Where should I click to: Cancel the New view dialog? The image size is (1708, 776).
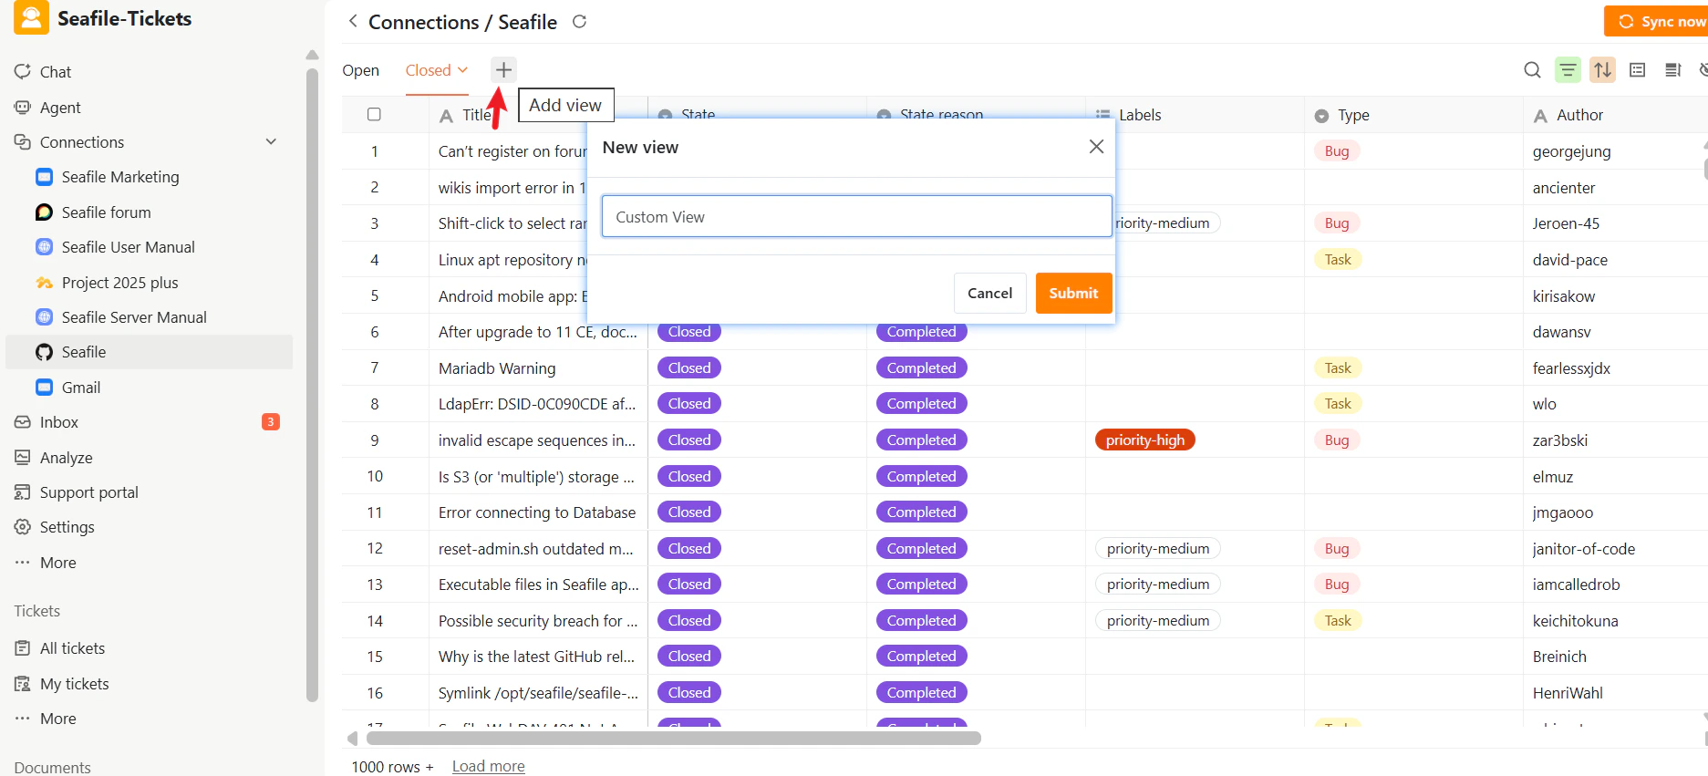[989, 294]
